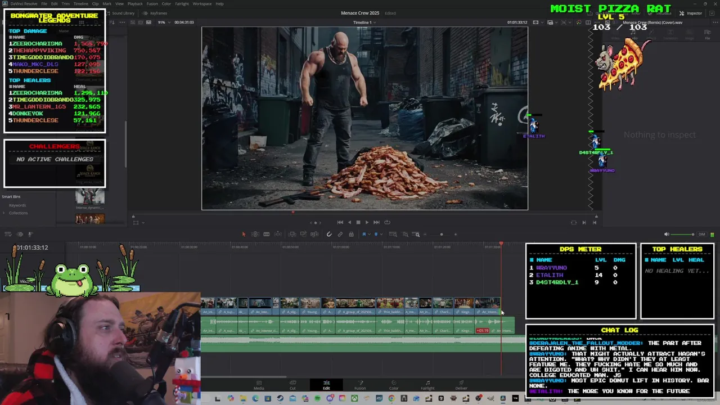Screen dimensions: 720x405
Task: Click the timeline zoom-in plus icon
Action: pos(456,235)
